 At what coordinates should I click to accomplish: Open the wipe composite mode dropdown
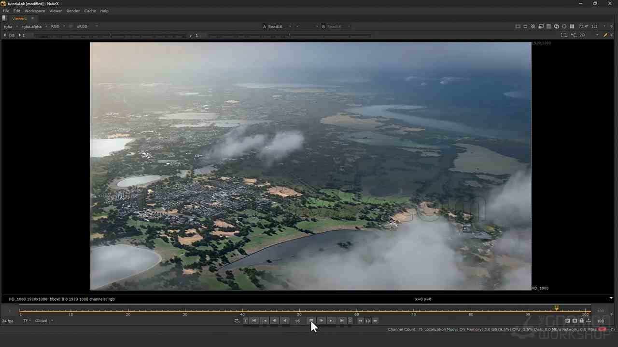pyautogui.click(x=307, y=27)
